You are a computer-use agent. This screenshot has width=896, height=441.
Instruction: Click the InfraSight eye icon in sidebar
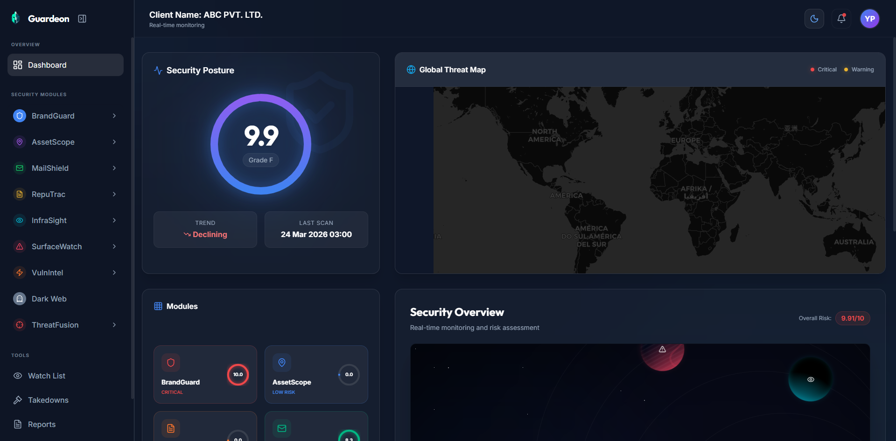(20, 220)
